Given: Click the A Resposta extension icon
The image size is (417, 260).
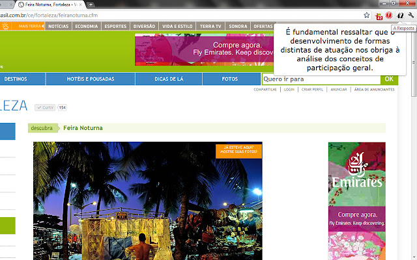Looking at the screenshot, I should pos(399,14).
